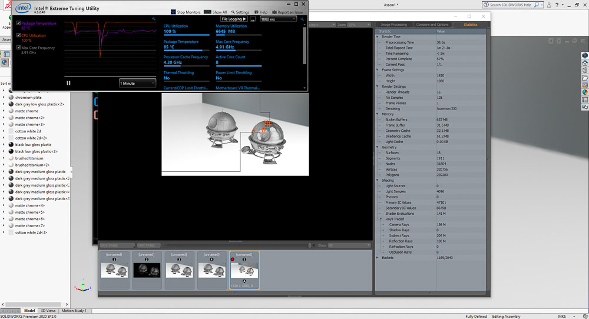The image size is (589, 319).
Task: Collapse the Shading statistics section
Action: [378, 180]
